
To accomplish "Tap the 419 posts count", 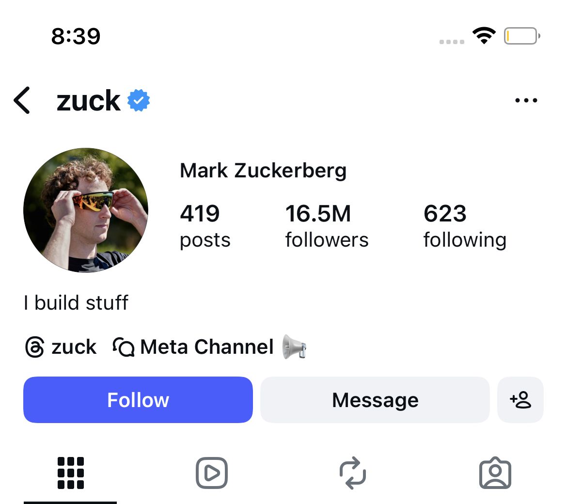I will [205, 226].
